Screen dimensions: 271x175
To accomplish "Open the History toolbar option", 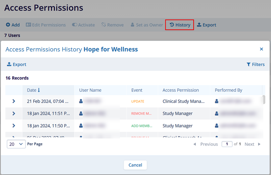I will click(x=180, y=25).
